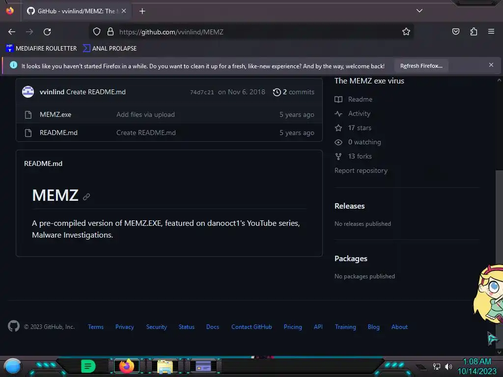Open the taskbar clock and date
The height and width of the screenshot is (377, 503).
(x=477, y=366)
